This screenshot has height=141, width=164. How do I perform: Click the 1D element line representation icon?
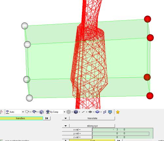(83, 112)
